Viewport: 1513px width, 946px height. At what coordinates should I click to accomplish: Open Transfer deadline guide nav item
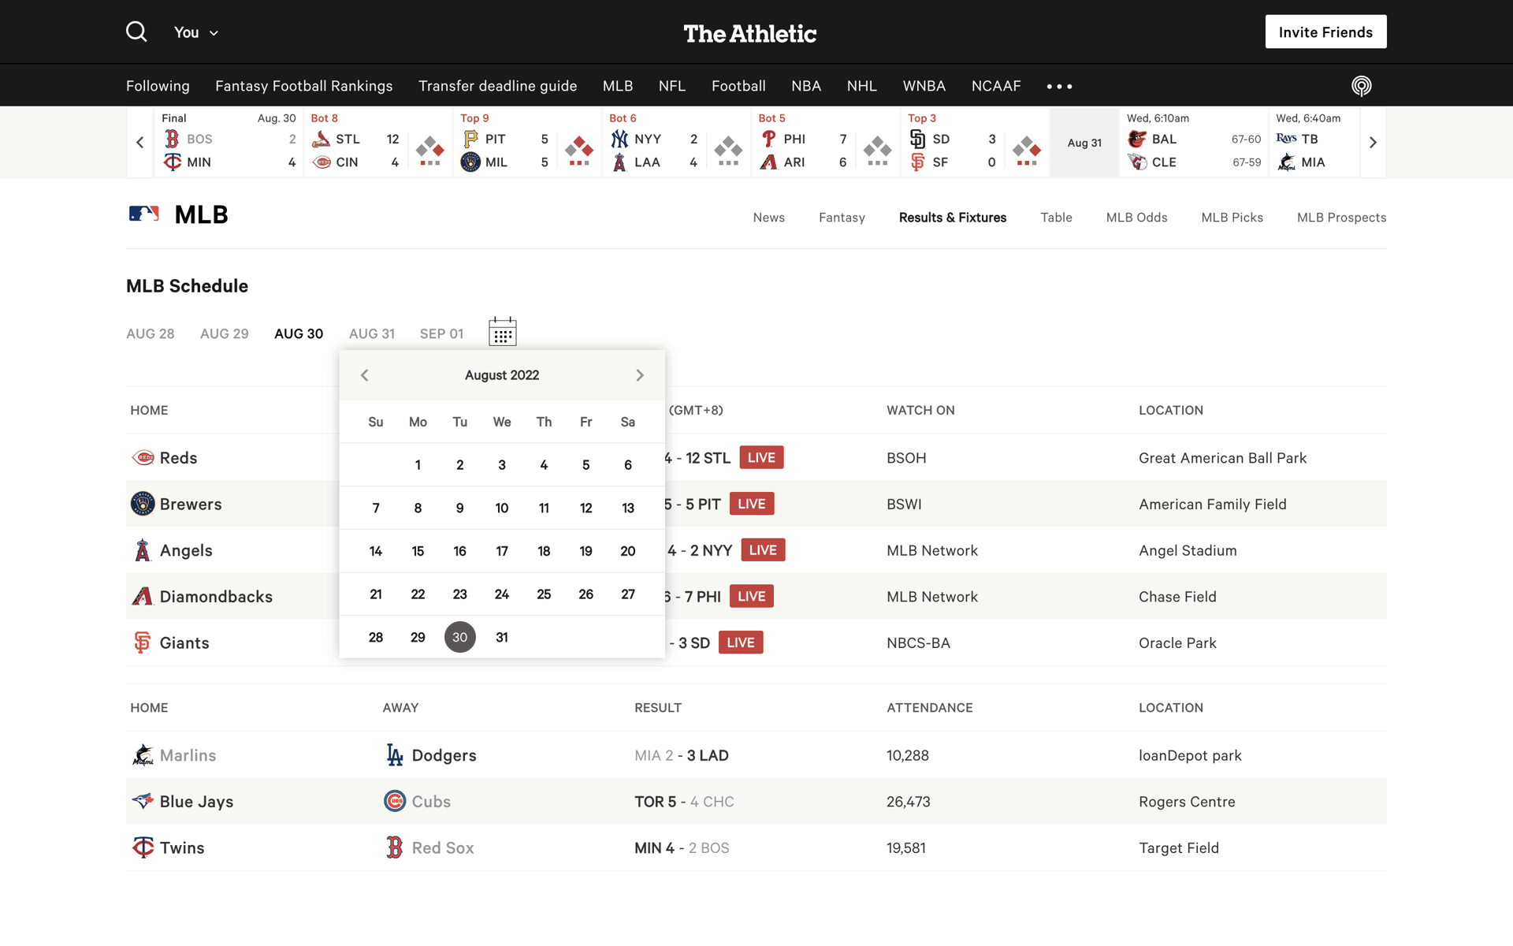(x=498, y=86)
